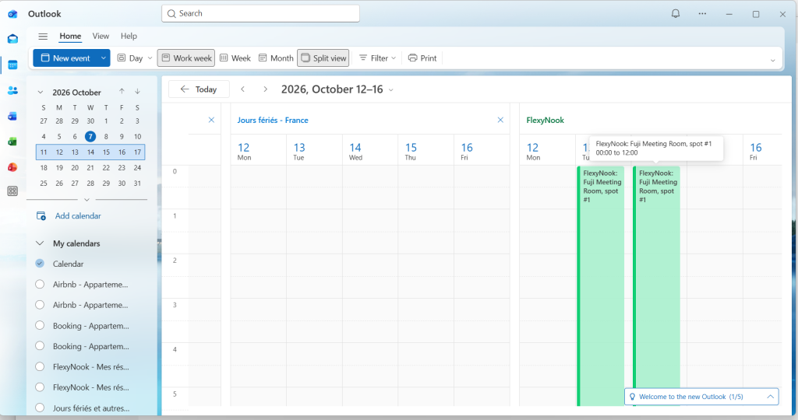This screenshot has width=798, height=420.
Task: Expand the mini calendar with bottom chevron
Action: pyautogui.click(x=87, y=200)
